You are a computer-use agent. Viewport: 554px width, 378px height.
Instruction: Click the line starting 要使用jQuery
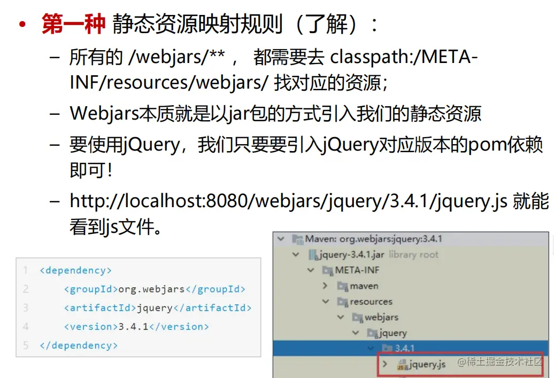306,145
